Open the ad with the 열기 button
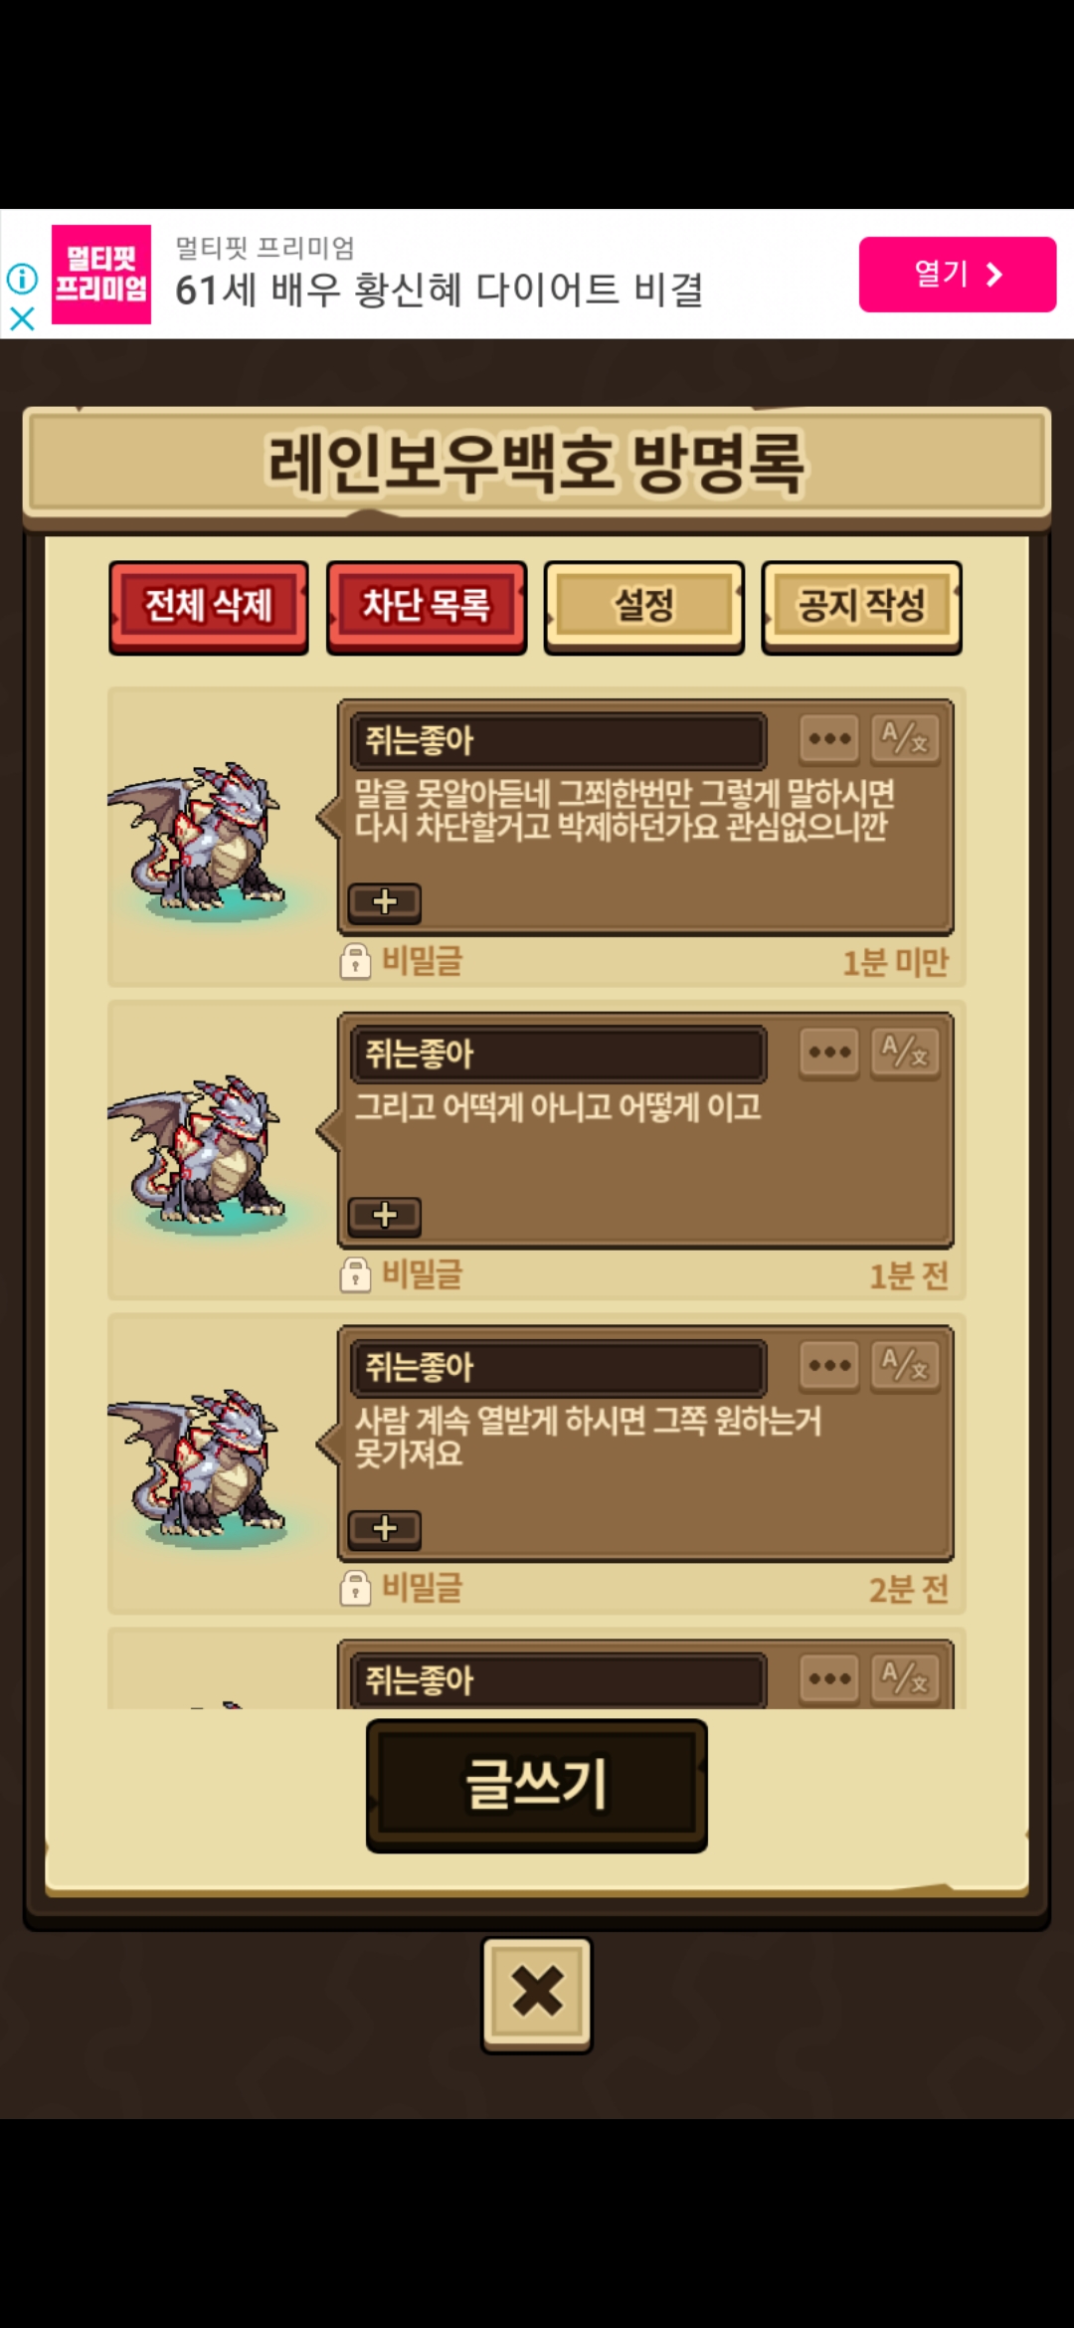 pos(958,275)
